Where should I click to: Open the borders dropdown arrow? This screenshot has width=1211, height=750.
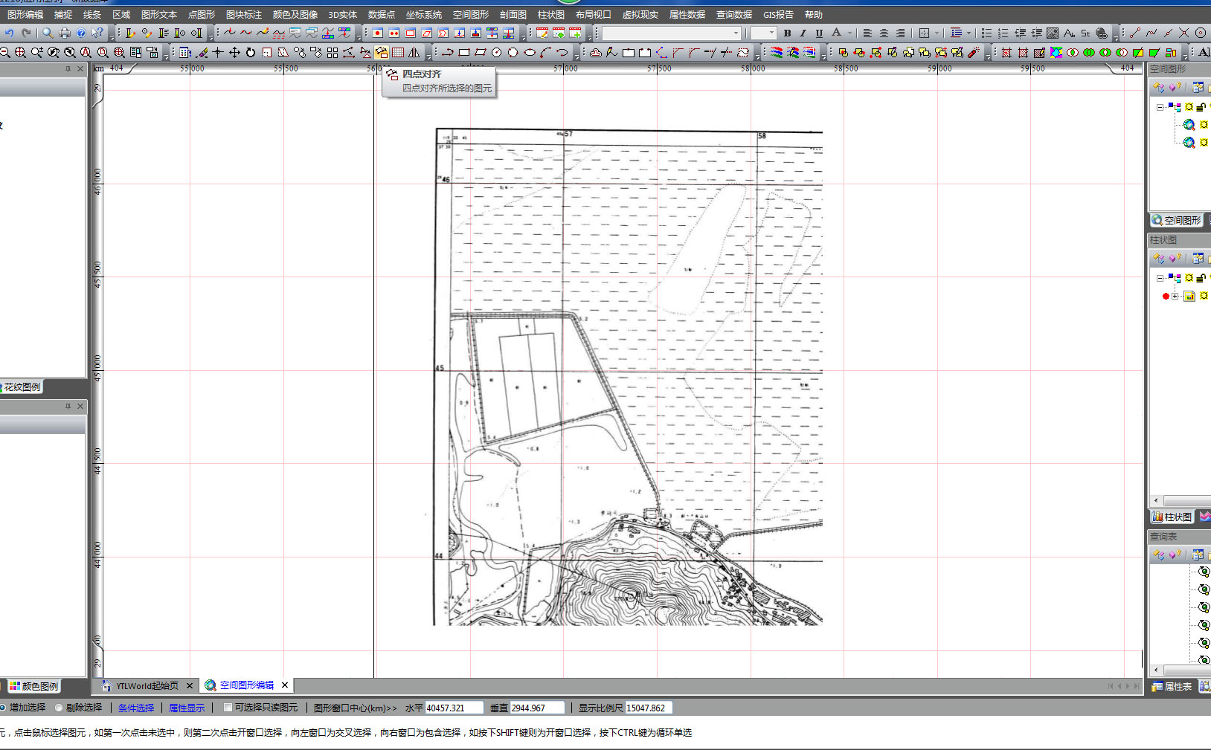(937, 33)
